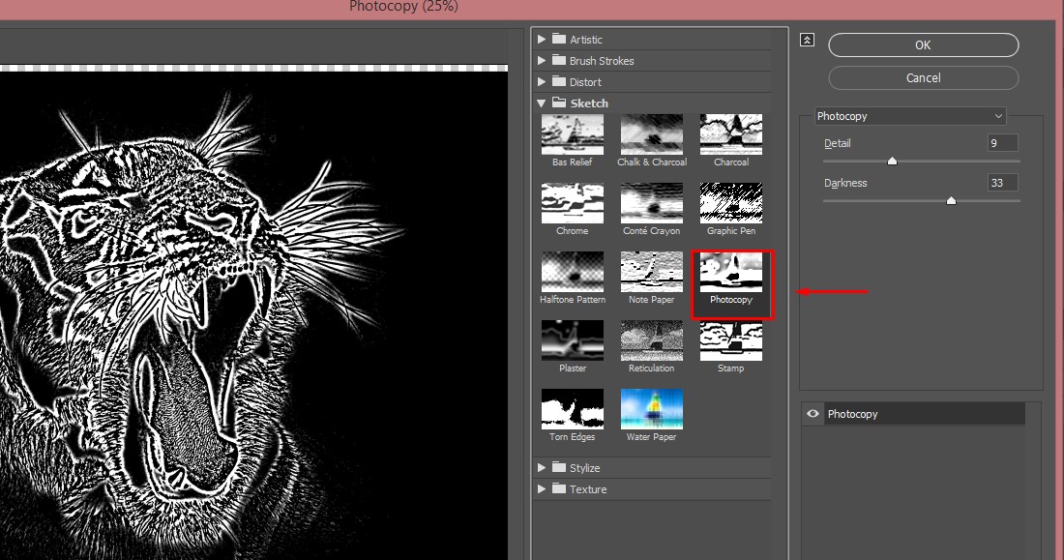Image resolution: width=1064 pixels, height=560 pixels.
Task: Click the tiger preview image
Action: (x=253, y=315)
